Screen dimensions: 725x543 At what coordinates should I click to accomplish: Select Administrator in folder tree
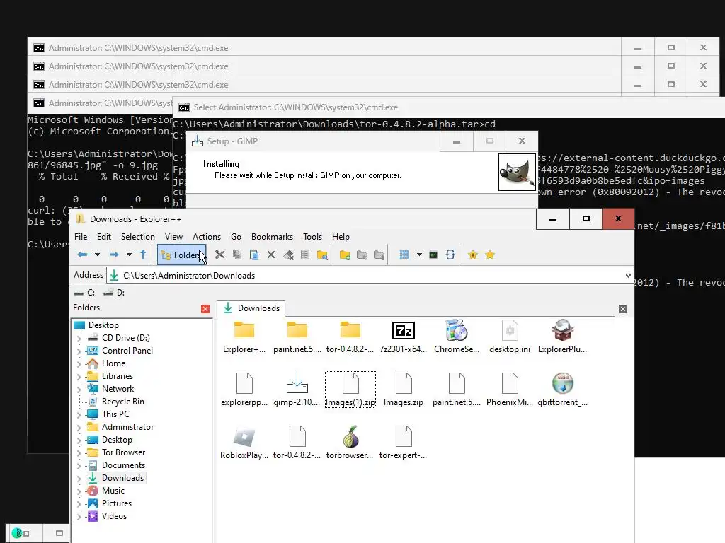tap(127, 427)
